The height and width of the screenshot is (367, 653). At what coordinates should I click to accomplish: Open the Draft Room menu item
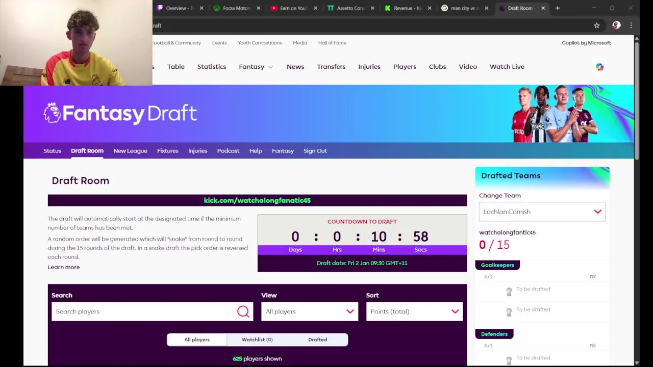click(x=87, y=151)
